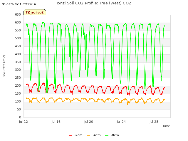Click the Jul 16 x-axis tick label
The width and height of the screenshot is (188, 141).
[x=56, y=122]
